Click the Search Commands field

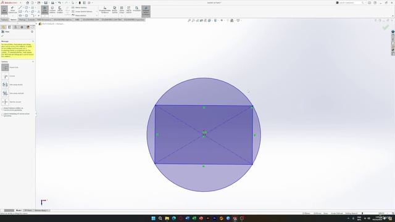(x=350, y=2)
